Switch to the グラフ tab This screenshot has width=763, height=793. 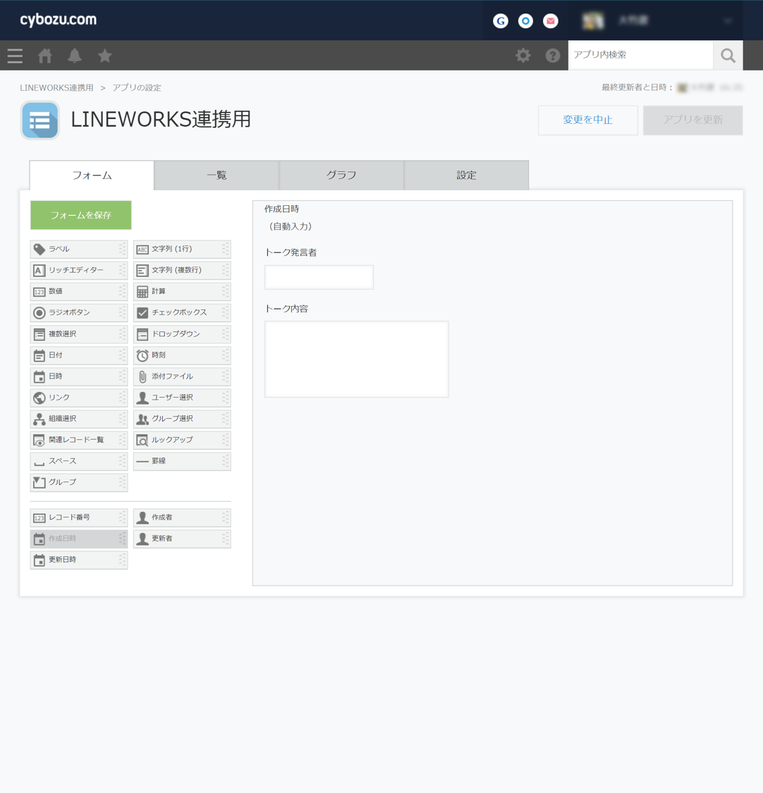pos(341,176)
